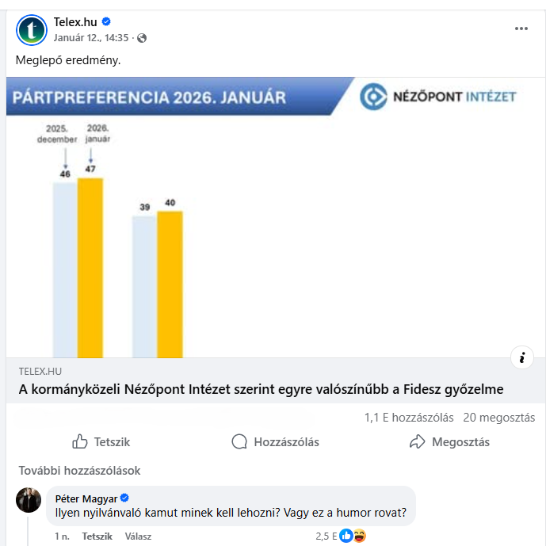Click the Telex.hu profile avatar
This screenshot has width=546, height=546.
[32, 29]
